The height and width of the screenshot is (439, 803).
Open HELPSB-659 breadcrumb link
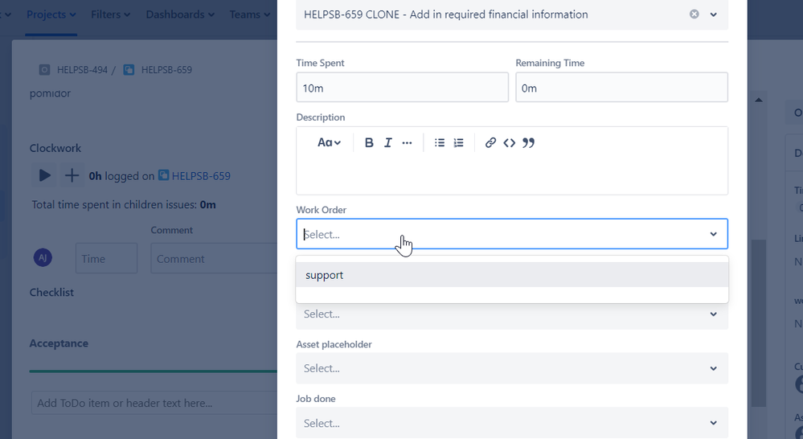[166, 70]
